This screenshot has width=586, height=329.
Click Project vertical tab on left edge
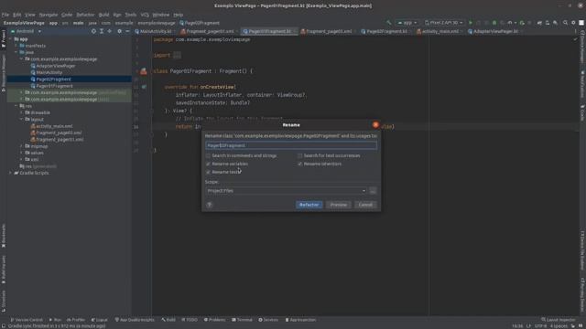point(4,38)
